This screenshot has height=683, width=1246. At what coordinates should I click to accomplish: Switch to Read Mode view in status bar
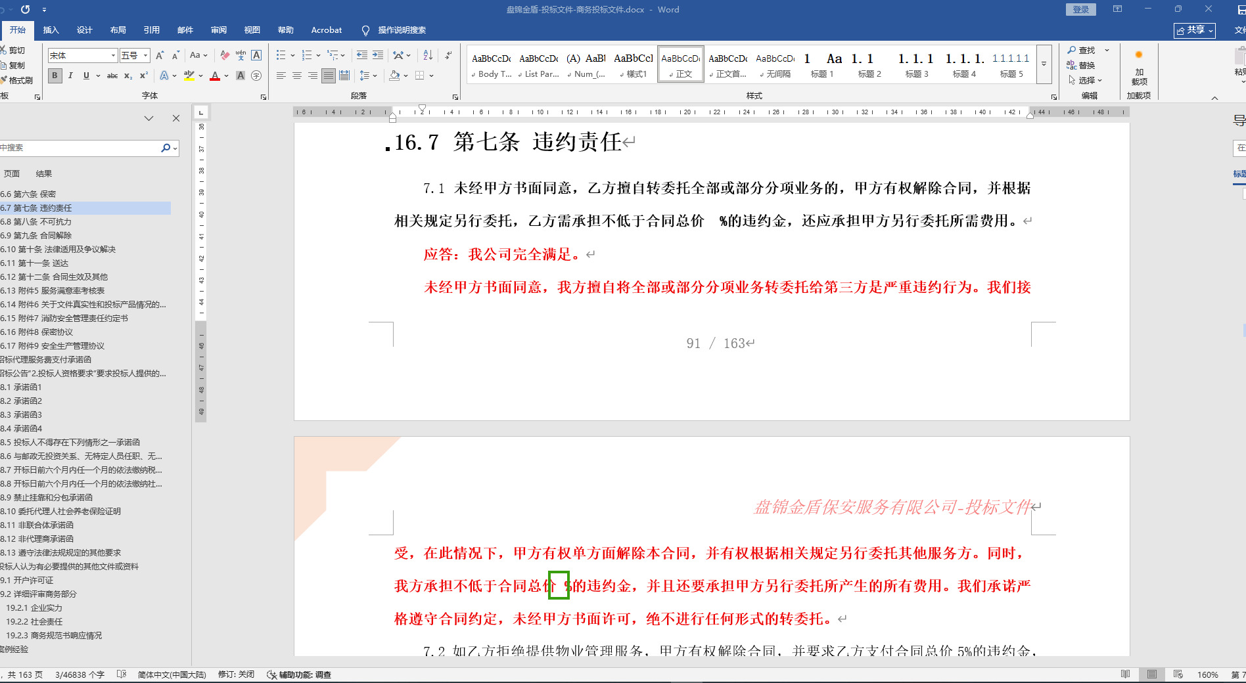(1126, 674)
